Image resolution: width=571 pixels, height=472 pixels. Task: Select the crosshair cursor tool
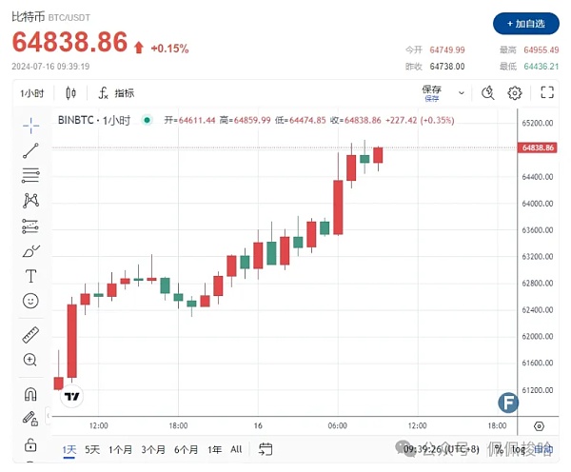[30, 124]
